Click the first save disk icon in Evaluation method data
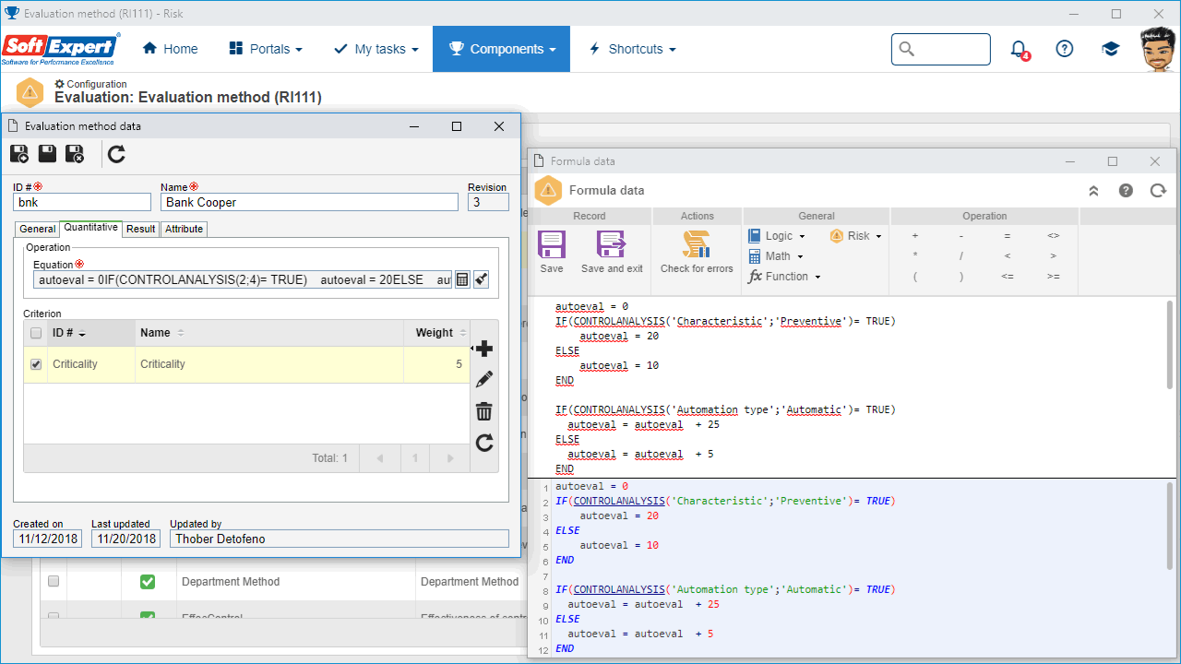The width and height of the screenshot is (1181, 664). point(19,154)
